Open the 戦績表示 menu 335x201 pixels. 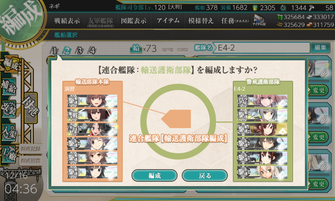click(67, 21)
